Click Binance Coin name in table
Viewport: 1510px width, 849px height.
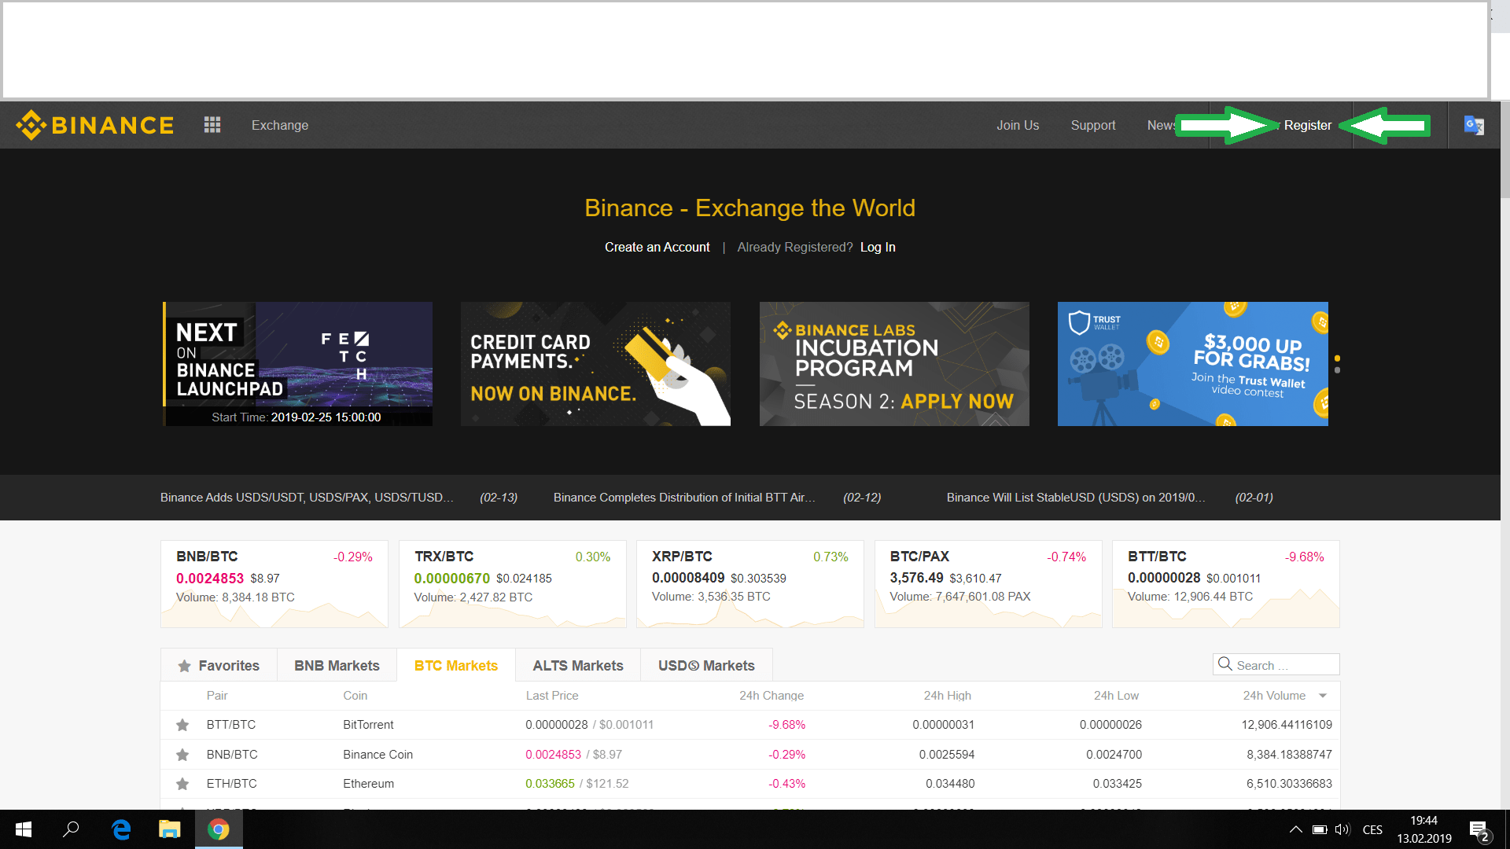click(377, 755)
